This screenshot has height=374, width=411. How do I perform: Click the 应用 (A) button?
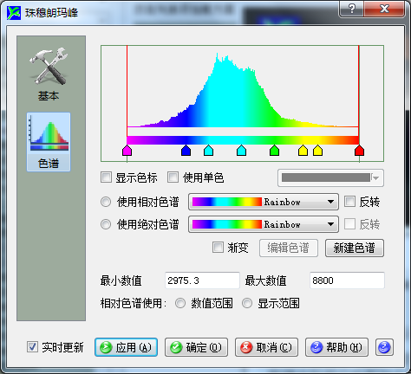point(126,347)
